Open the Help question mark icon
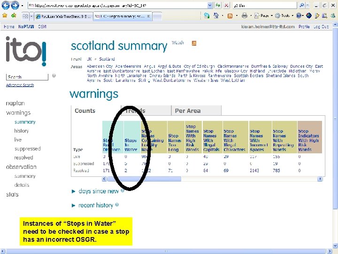This screenshot has width=338, height=254. pos(299,16)
